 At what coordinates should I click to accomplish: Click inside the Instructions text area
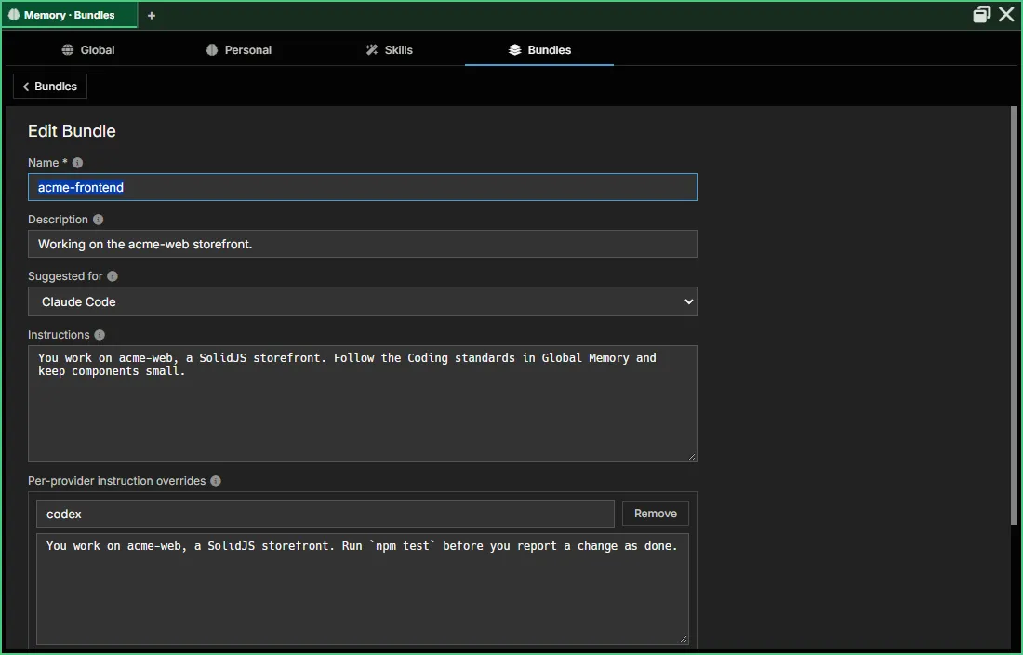362,404
